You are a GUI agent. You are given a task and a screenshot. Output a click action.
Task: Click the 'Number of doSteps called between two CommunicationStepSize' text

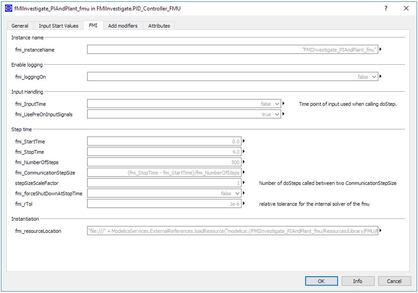click(x=328, y=183)
